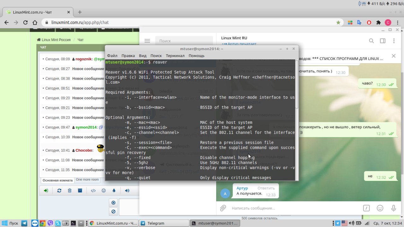The height and width of the screenshot is (227, 404).
Task: Open Telegram hamburger menu
Action: (147, 41)
